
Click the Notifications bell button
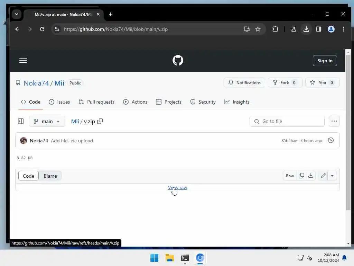244,82
